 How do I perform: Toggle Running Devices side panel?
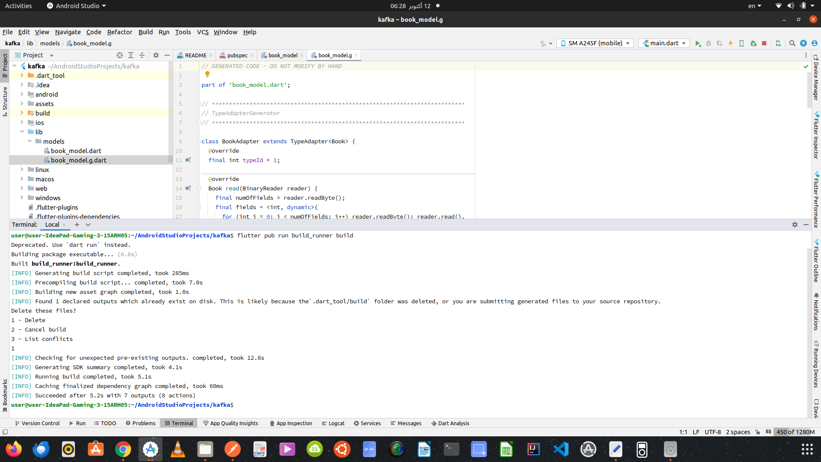point(816,364)
